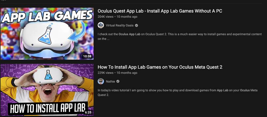Open Virtual Reality Oasis channel avatar
Screen dimensions: 267x117
coord(101,25)
